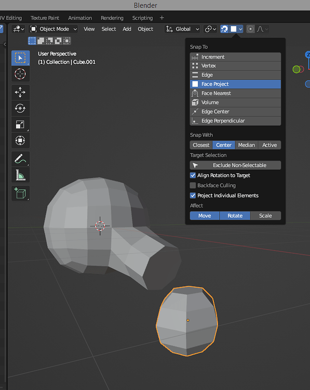Click the new selection mode icon
The width and height of the screenshot is (310, 390).
32,41
